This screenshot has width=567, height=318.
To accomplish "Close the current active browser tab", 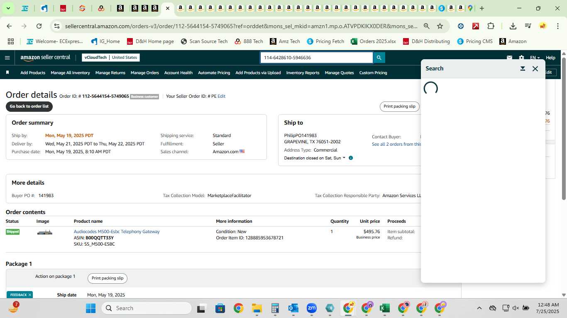I will [167, 8].
